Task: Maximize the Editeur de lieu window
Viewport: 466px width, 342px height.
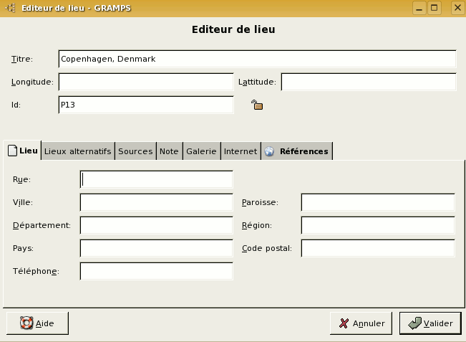Action: pos(435,8)
